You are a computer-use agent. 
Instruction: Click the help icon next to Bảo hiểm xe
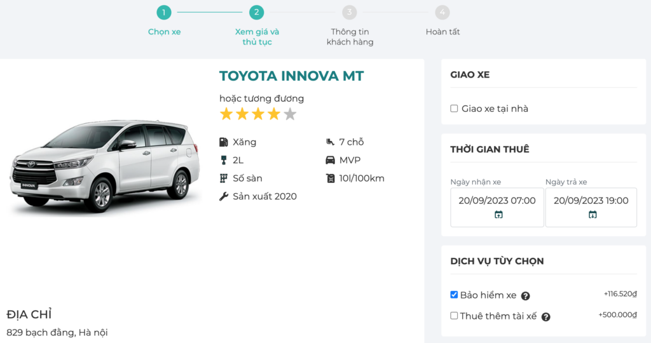pos(526,296)
